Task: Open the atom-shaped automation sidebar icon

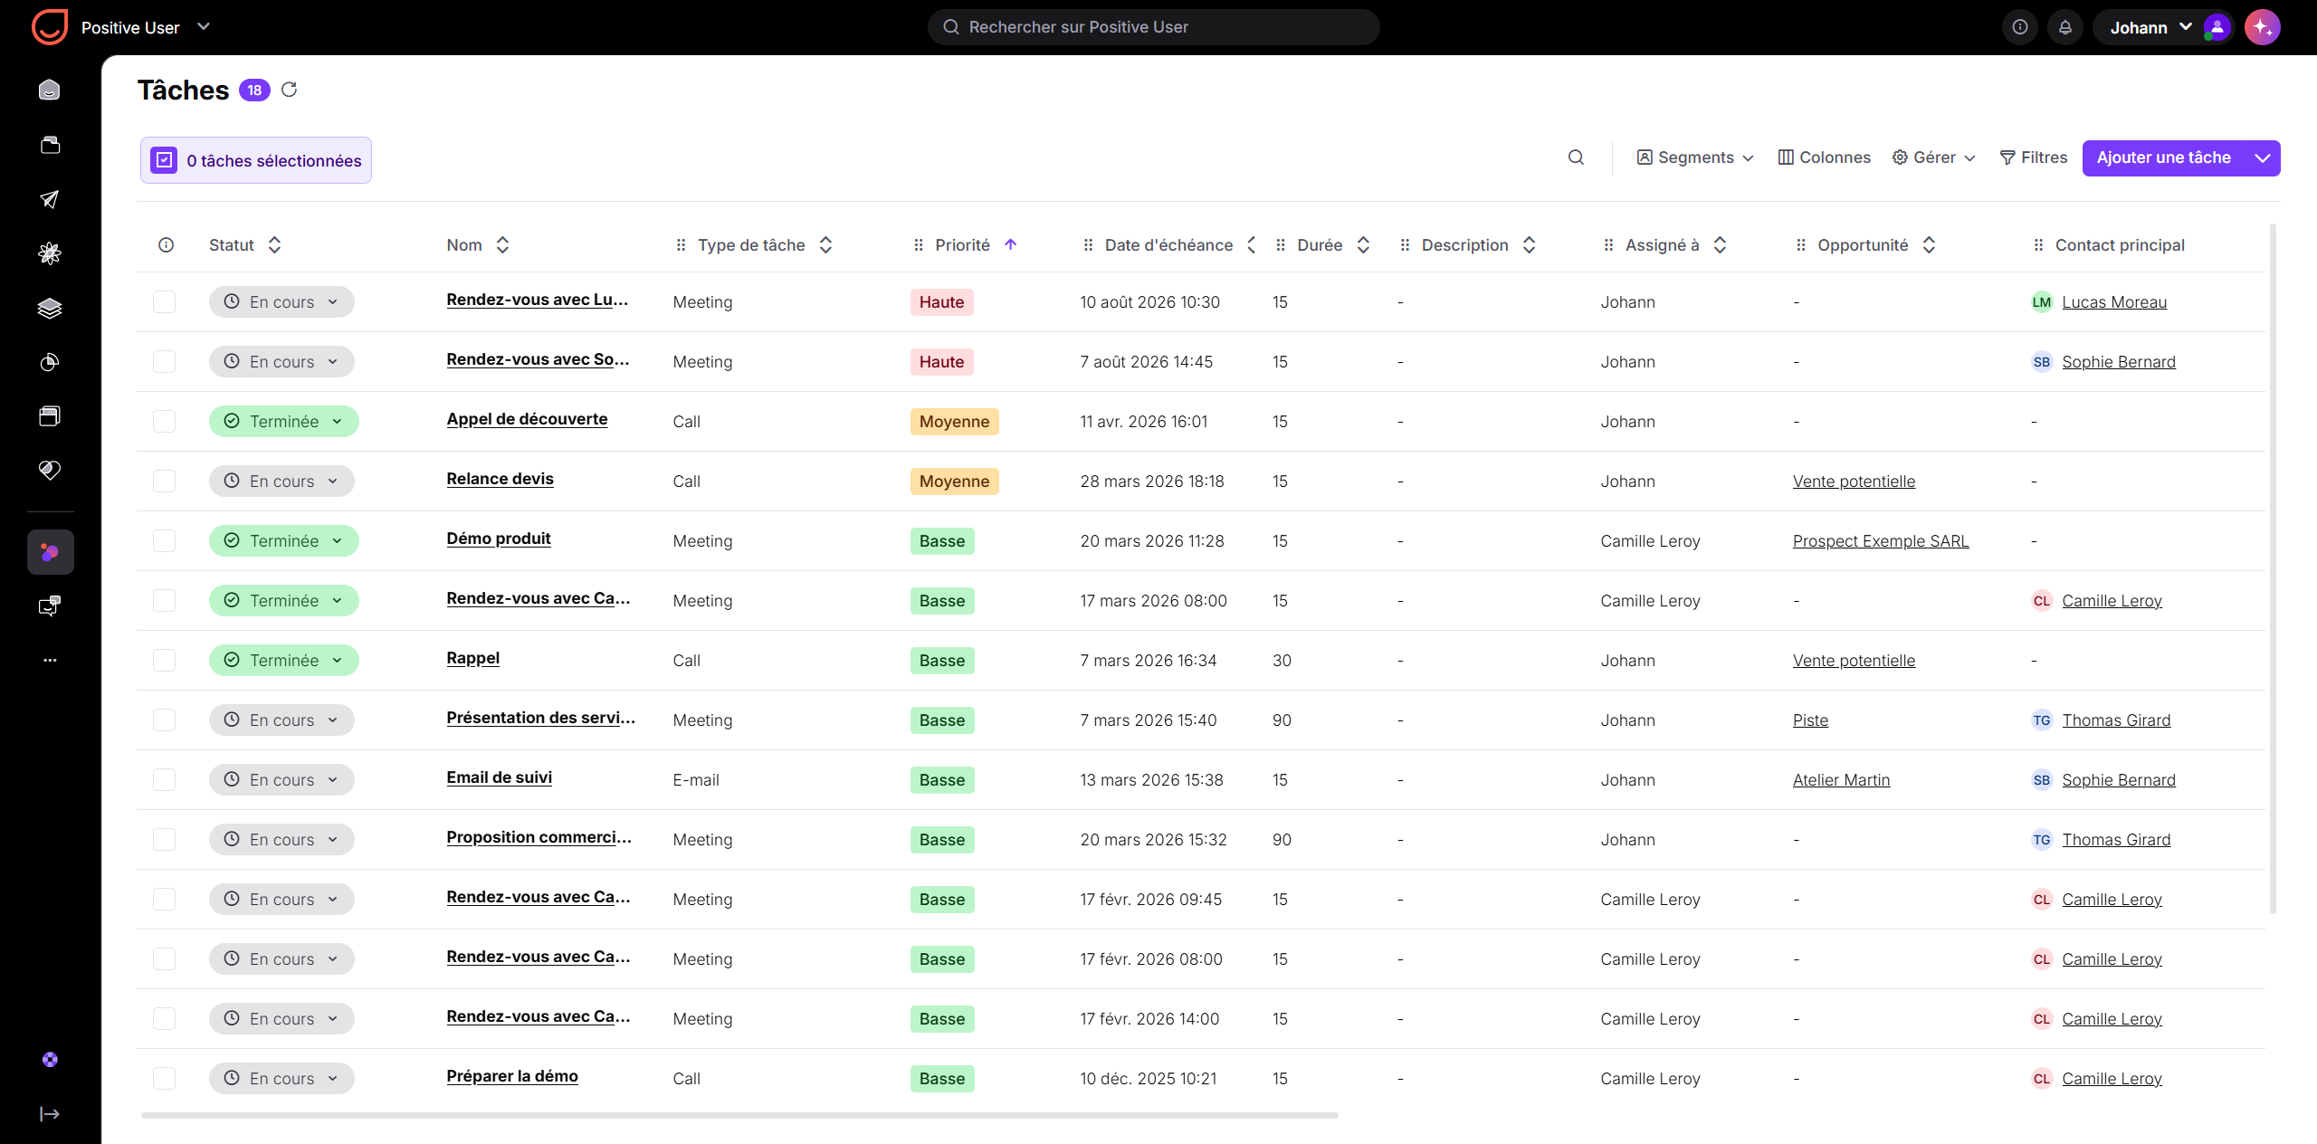Action: 50,253
